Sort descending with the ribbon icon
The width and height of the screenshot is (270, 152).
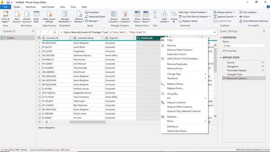coord(155,16)
